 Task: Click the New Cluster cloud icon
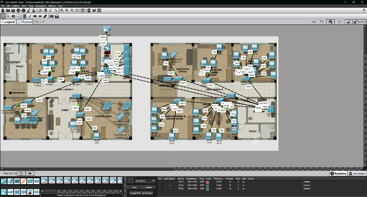point(330,22)
